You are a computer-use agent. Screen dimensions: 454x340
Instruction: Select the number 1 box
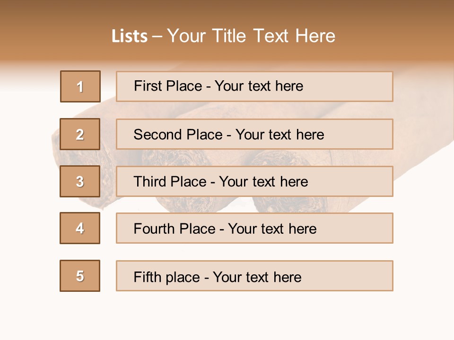(80, 86)
